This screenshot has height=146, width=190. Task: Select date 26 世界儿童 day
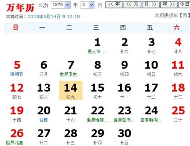[17, 137]
